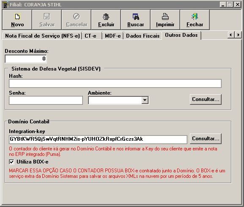The height and width of the screenshot is (207, 244).
Task: Click the Buscar binoculars icon
Action: coord(136,16)
